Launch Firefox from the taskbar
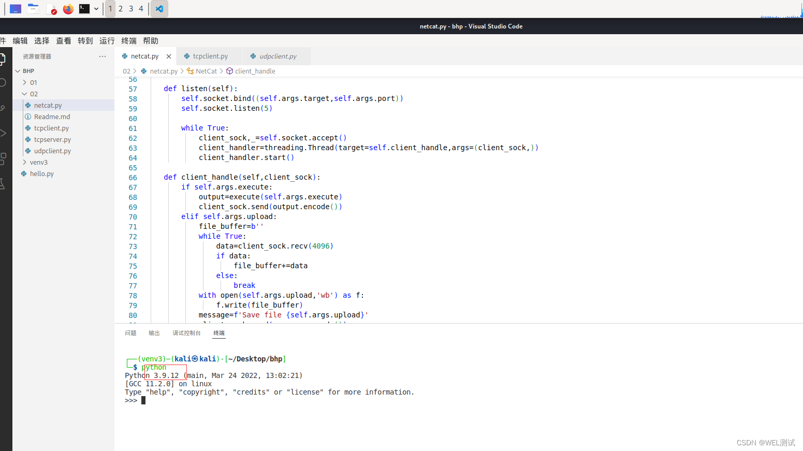The width and height of the screenshot is (803, 451). coord(68,9)
